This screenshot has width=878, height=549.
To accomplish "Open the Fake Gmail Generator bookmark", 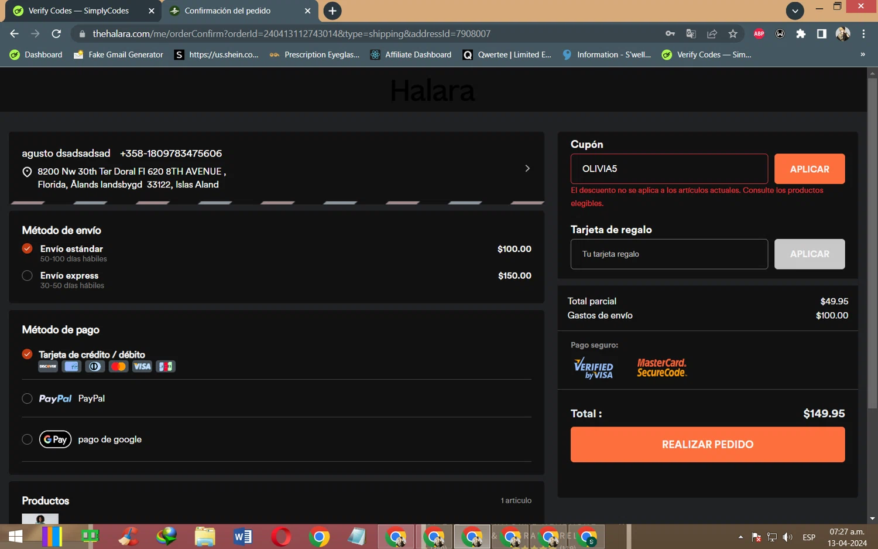I will [118, 54].
